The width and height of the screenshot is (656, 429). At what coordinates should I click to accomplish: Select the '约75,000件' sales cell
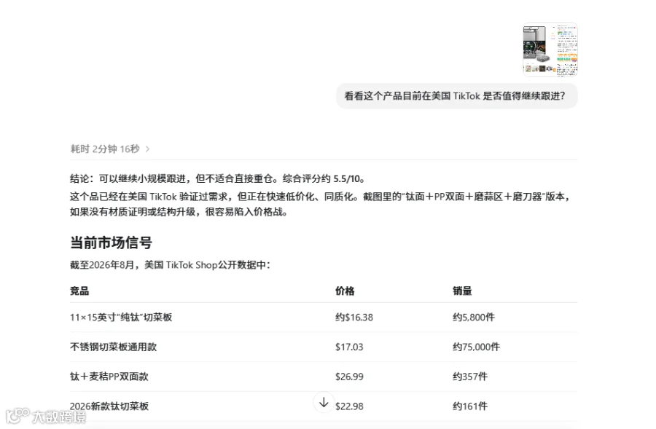coord(477,347)
